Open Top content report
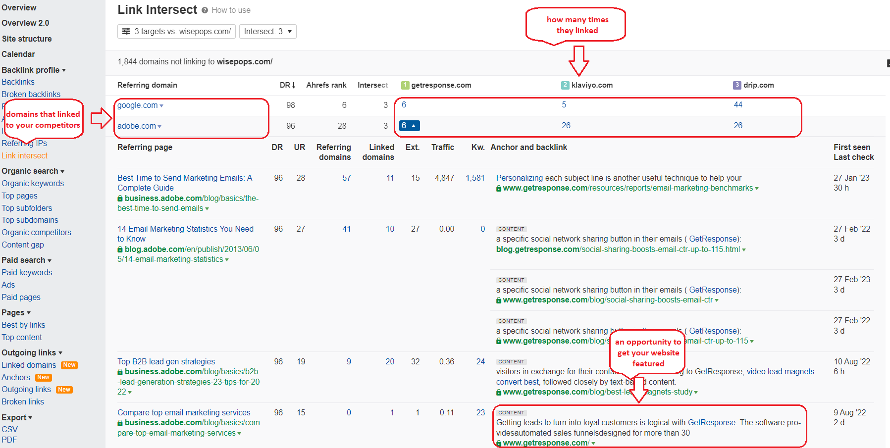 (x=22, y=337)
